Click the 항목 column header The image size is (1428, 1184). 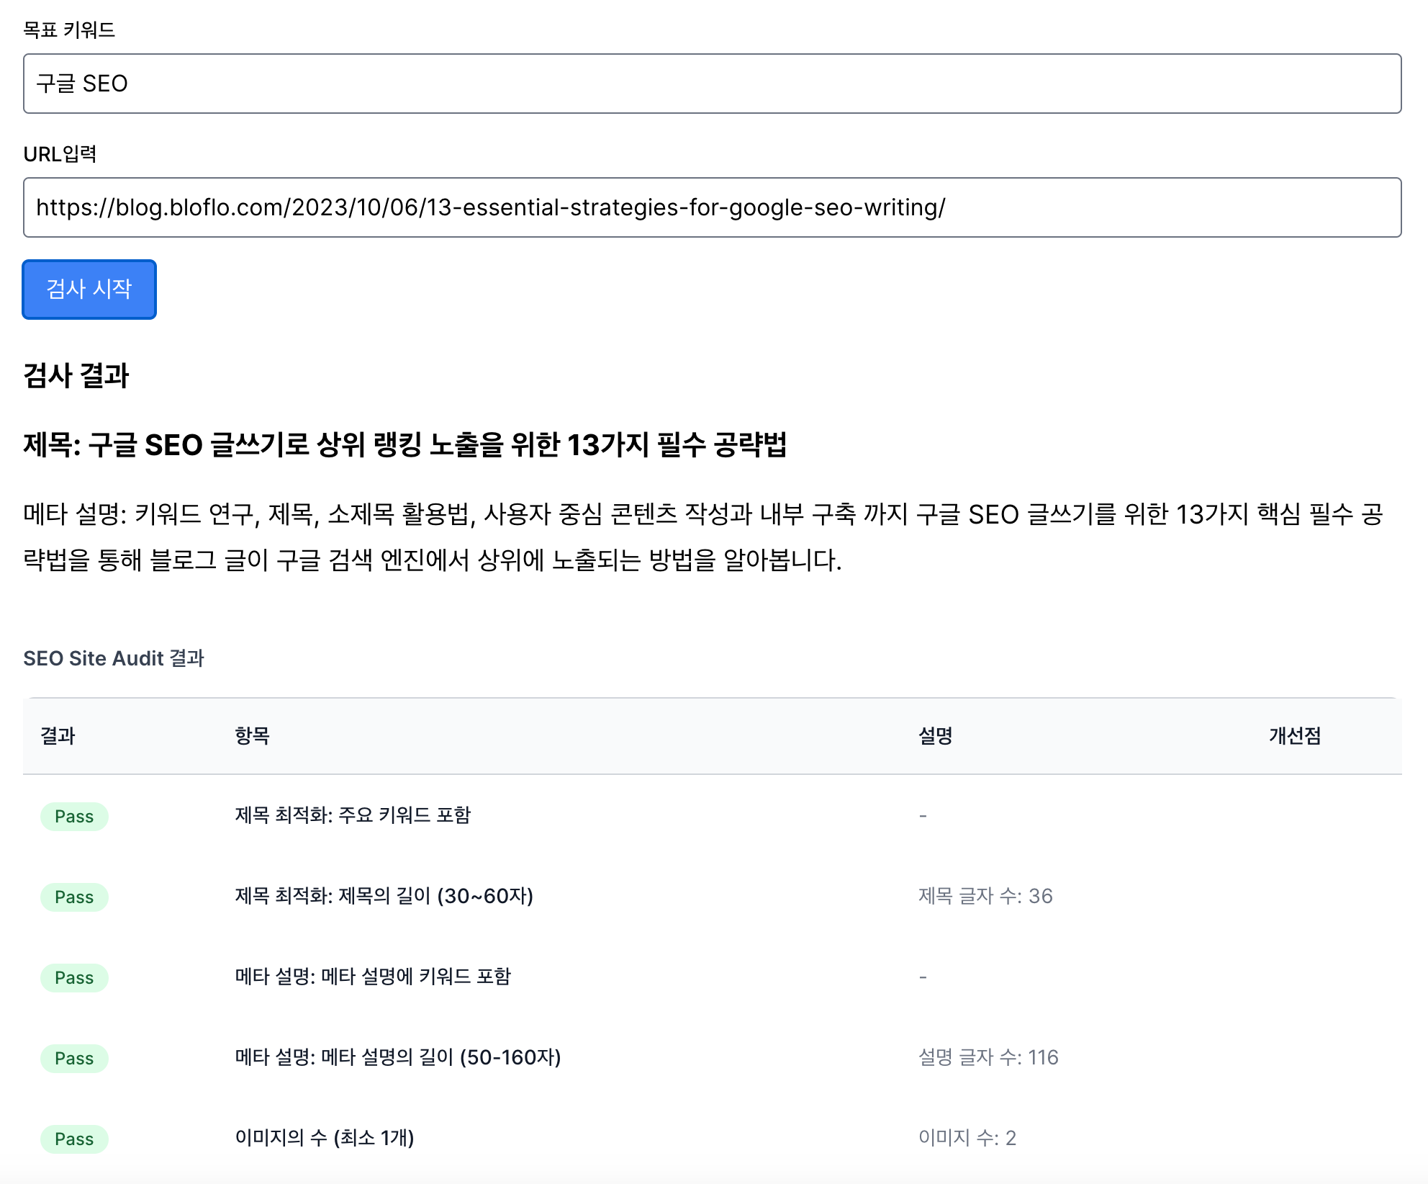(x=252, y=735)
